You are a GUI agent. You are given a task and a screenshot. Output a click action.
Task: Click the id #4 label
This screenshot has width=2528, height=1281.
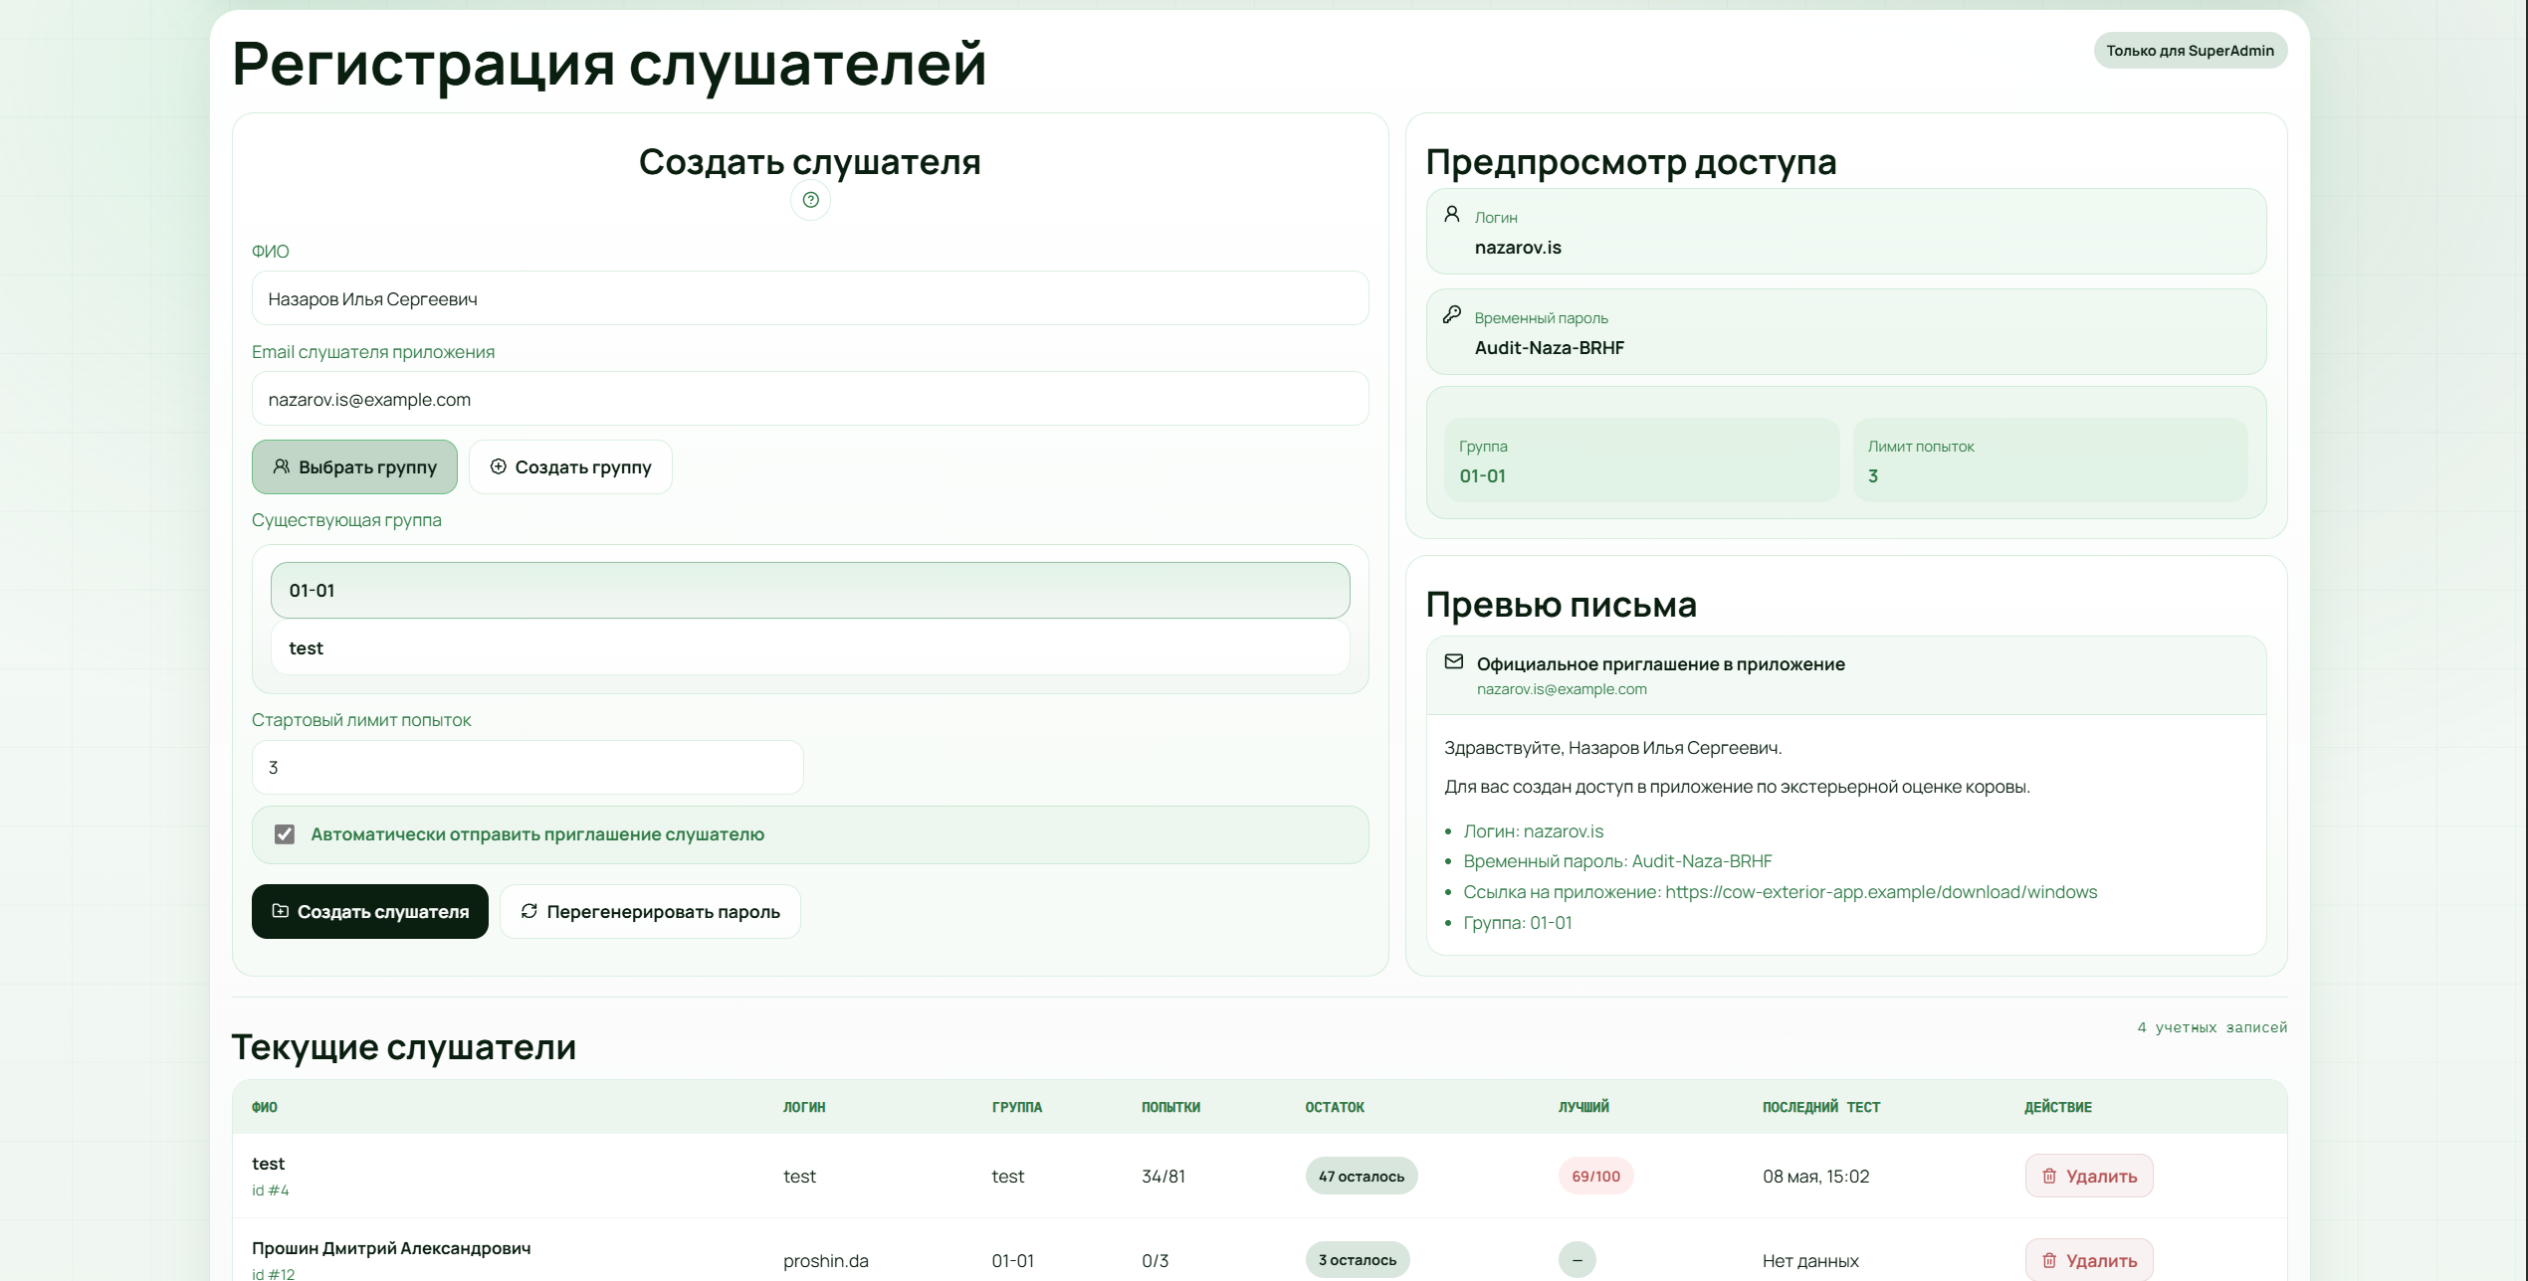point(271,1189)
